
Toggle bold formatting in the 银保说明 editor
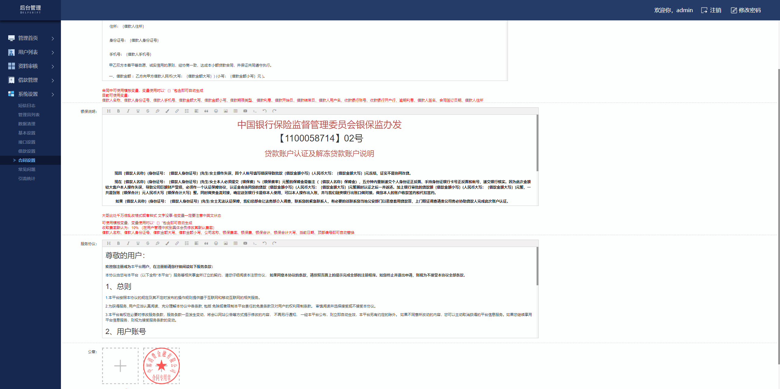[119, 111]
